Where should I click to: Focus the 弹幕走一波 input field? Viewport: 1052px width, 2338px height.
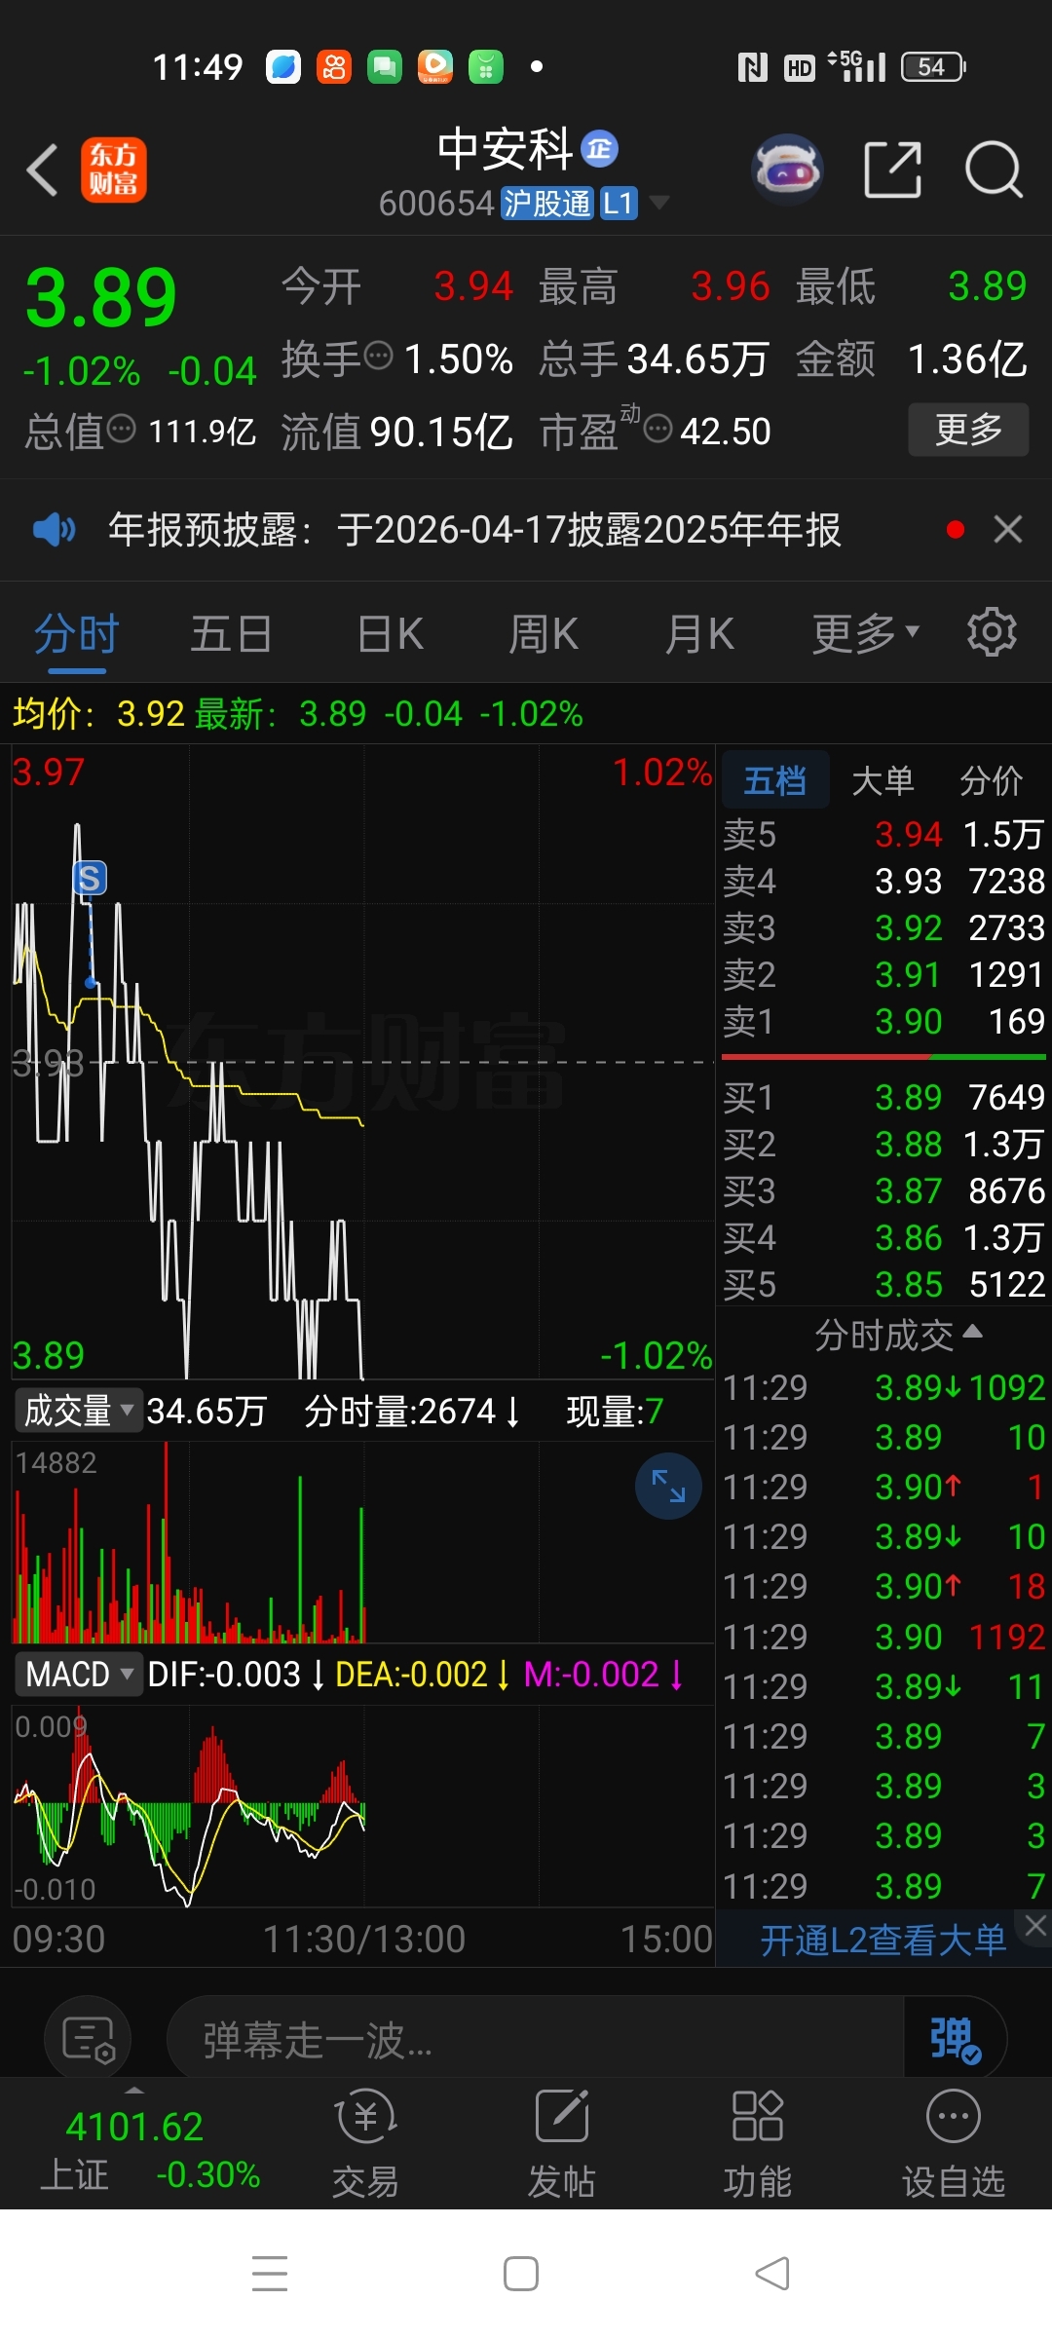(536, 2039)
